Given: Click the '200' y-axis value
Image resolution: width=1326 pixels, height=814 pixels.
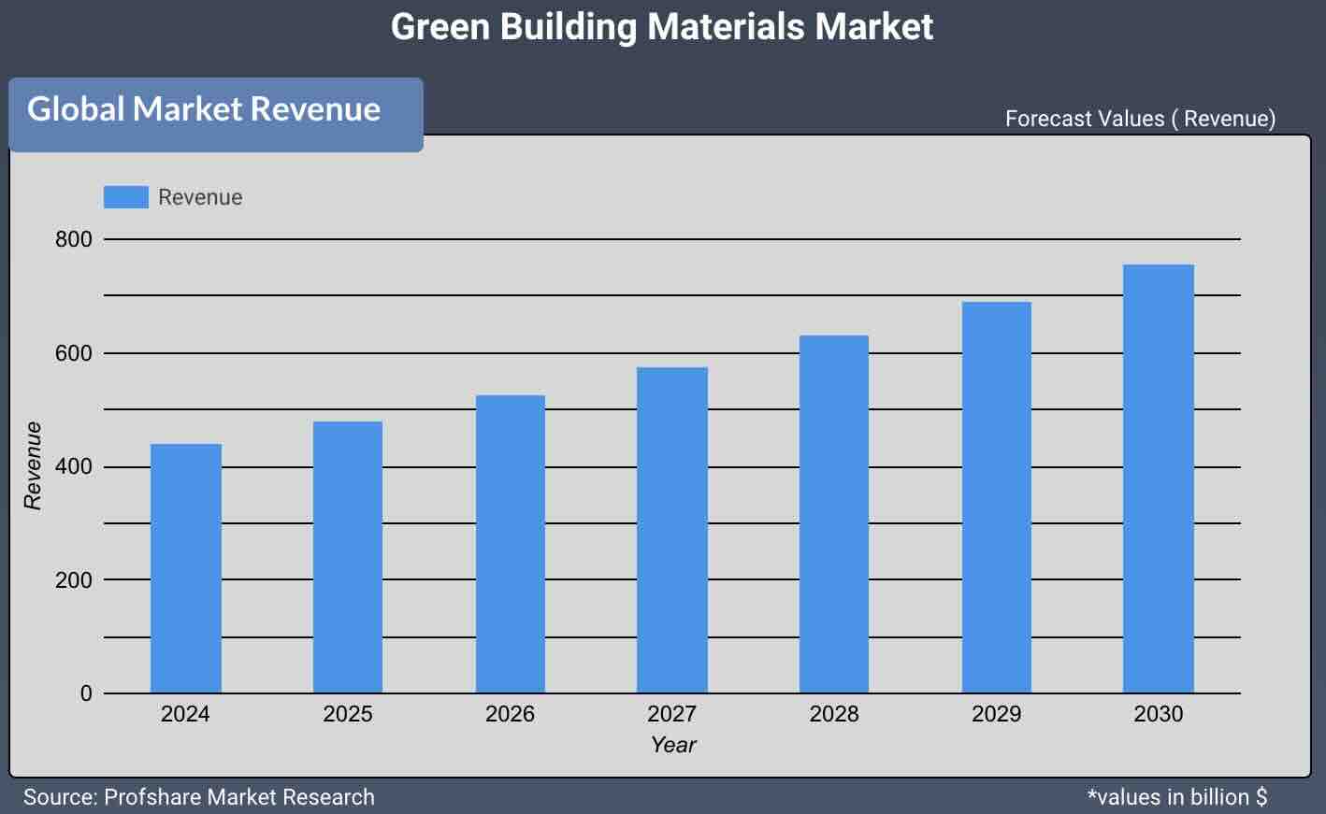Looking at the screenshot, I should click(74, 580).
